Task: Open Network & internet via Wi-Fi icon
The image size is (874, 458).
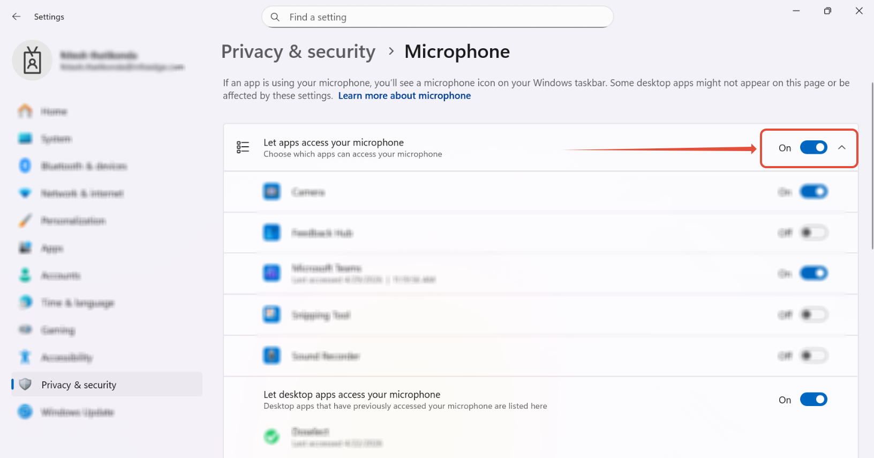Action: point(25,193)
